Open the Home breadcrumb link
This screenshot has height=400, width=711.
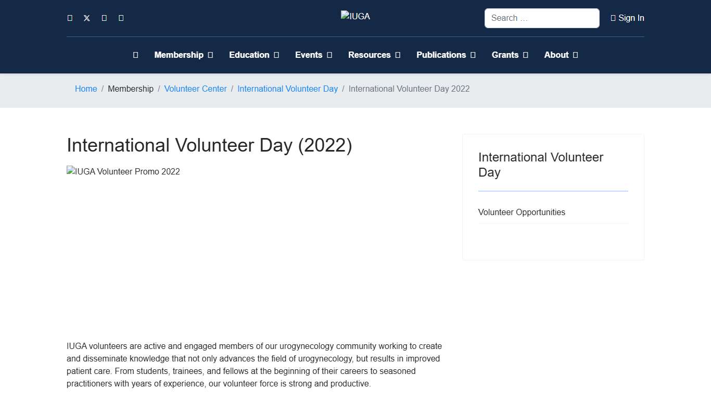[x=86, y=89]
